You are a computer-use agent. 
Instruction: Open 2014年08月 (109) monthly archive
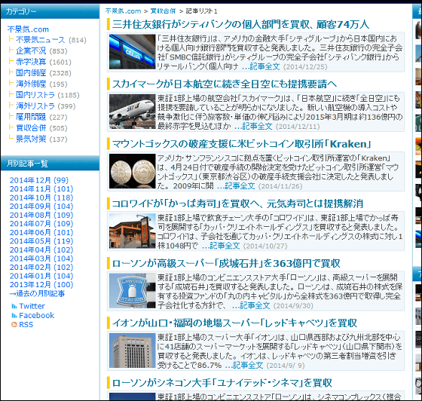click(x=41, y=215)
